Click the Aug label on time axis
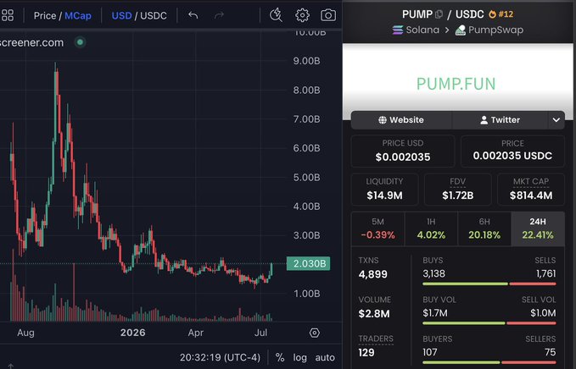 pos(25,333)
